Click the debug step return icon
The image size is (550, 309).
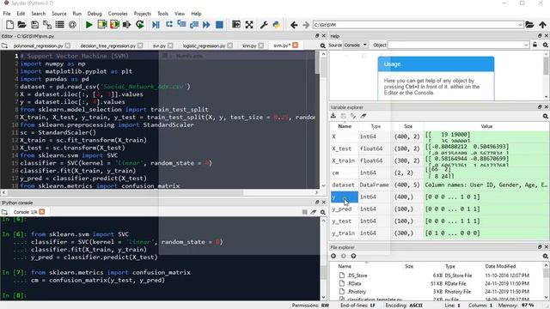coord(194,25)
